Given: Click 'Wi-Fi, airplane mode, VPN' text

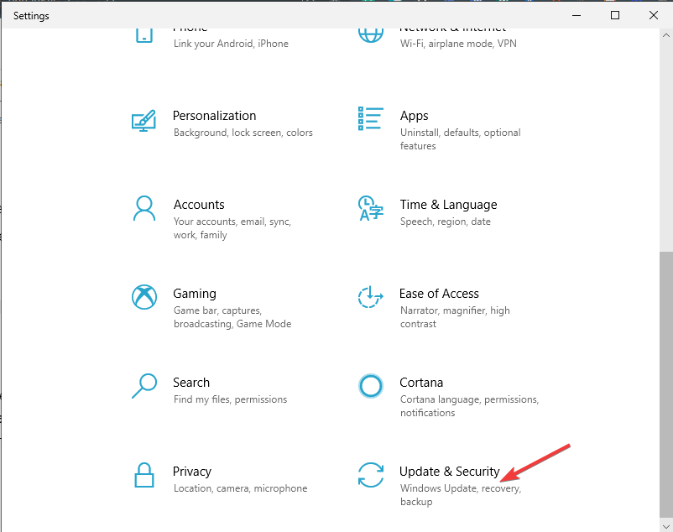Looking at the screenshot, I should tap(458, 44).
